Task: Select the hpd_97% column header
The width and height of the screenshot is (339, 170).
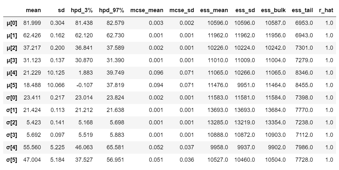Action: pos(112,10)
